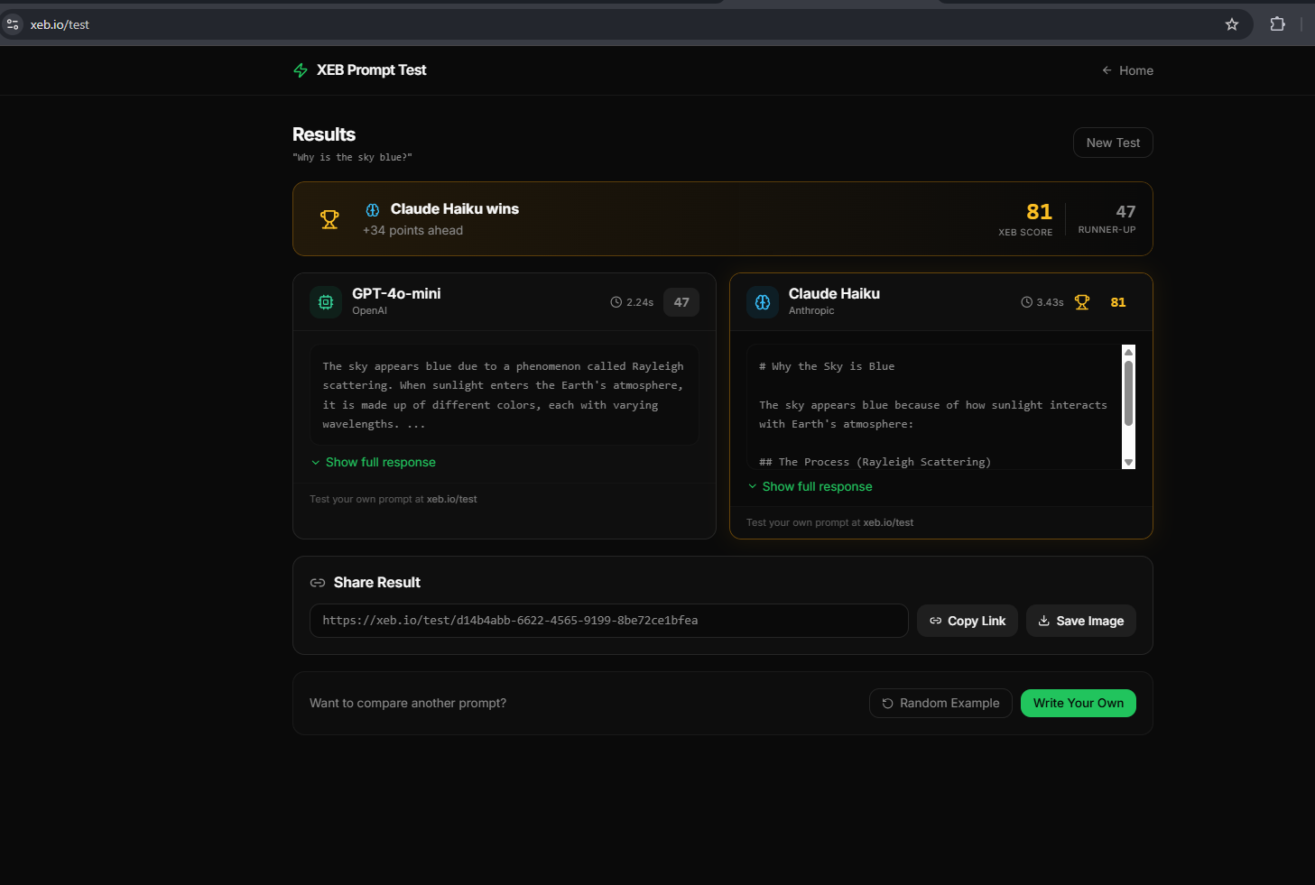Image resolution: width=1315 pixels, height=885 pixels.
Task: Select the share URL input field
Action: coord(608,621)
